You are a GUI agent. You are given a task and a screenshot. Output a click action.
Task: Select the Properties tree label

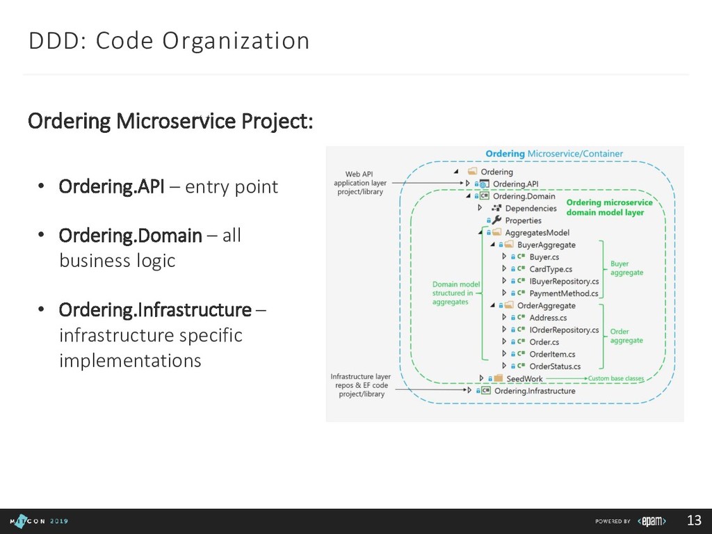[523, 220]
